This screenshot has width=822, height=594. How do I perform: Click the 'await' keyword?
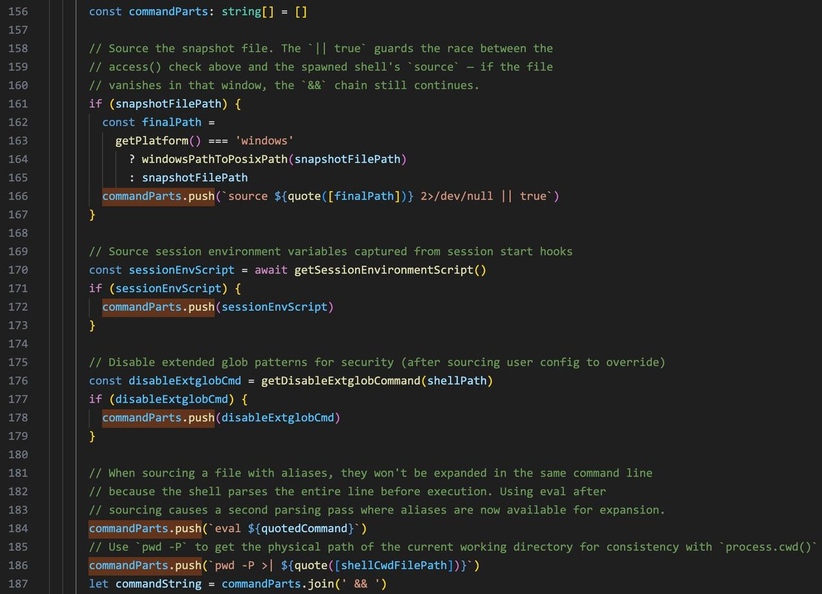(271, 270)
